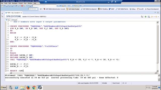This screenshot has width=161, height=90.
Task: Open the Navigate menu
Action: coord(15,3)
